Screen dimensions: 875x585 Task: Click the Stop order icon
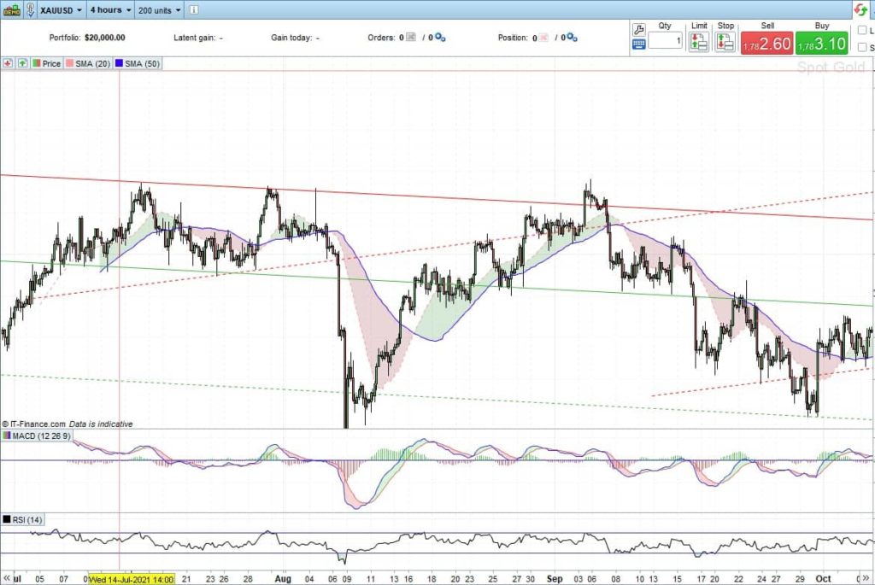click(725, 42)
